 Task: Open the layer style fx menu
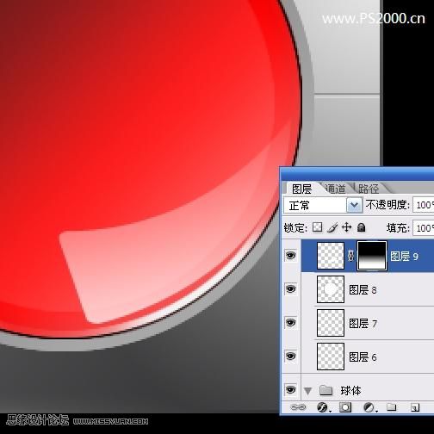[x=323, y=407]
